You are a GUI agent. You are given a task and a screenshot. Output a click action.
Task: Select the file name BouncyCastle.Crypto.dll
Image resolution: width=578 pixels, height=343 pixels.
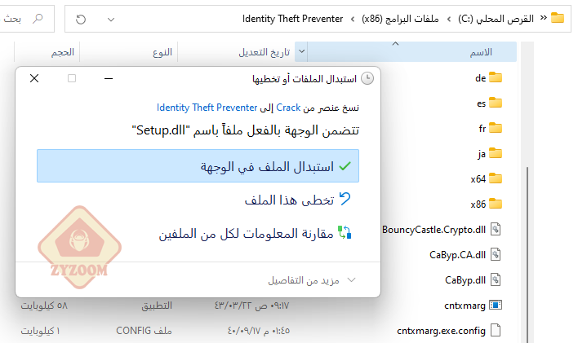pyautogui.click(x=433, y=230)
